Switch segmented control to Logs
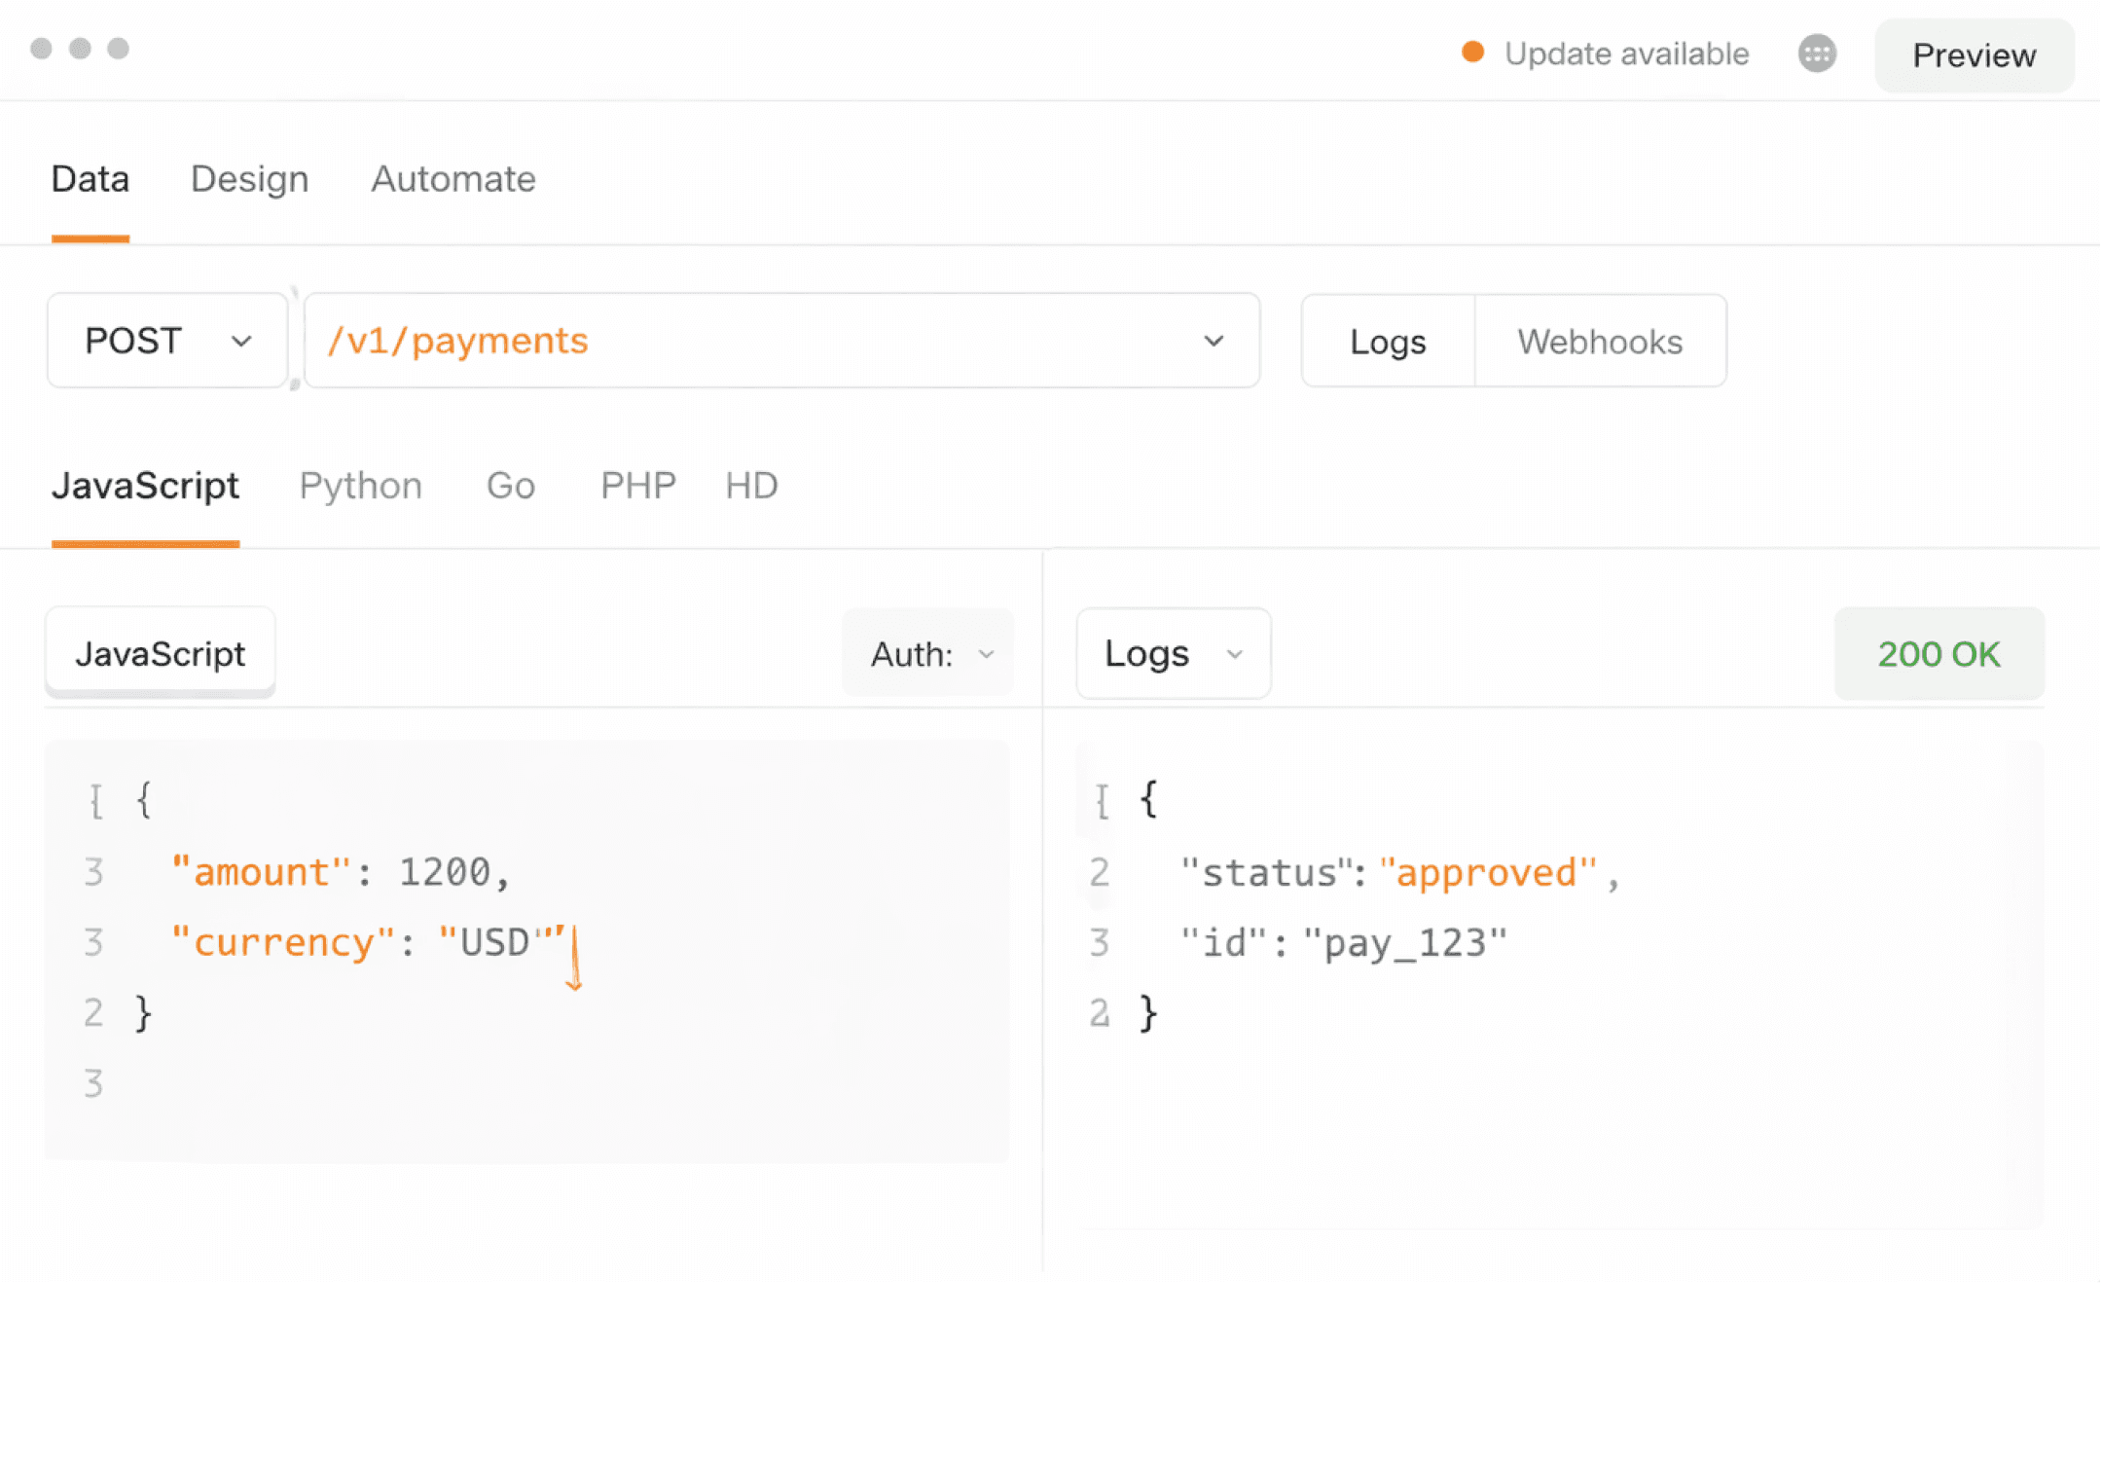2102x1460 pixels. click(1387, 342)
